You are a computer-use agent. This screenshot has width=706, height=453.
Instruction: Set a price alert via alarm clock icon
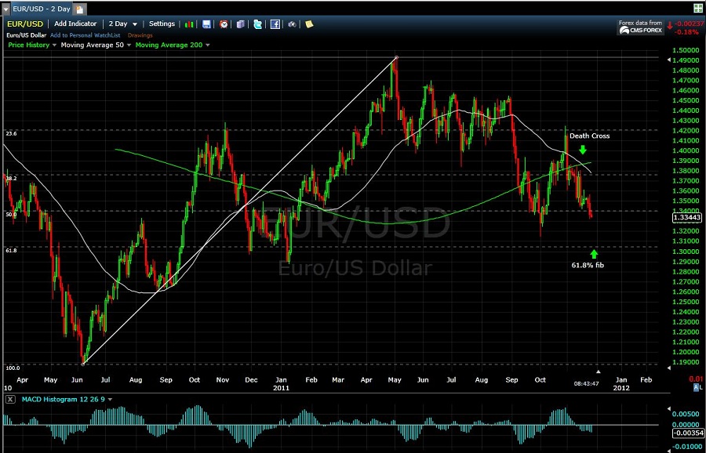coord(224,24)
